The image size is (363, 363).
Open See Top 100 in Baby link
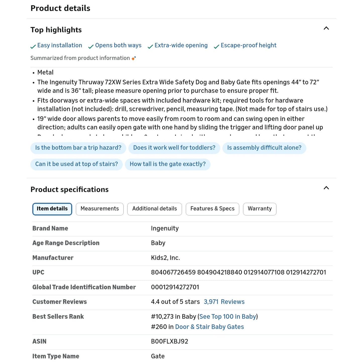pos(228,317)
